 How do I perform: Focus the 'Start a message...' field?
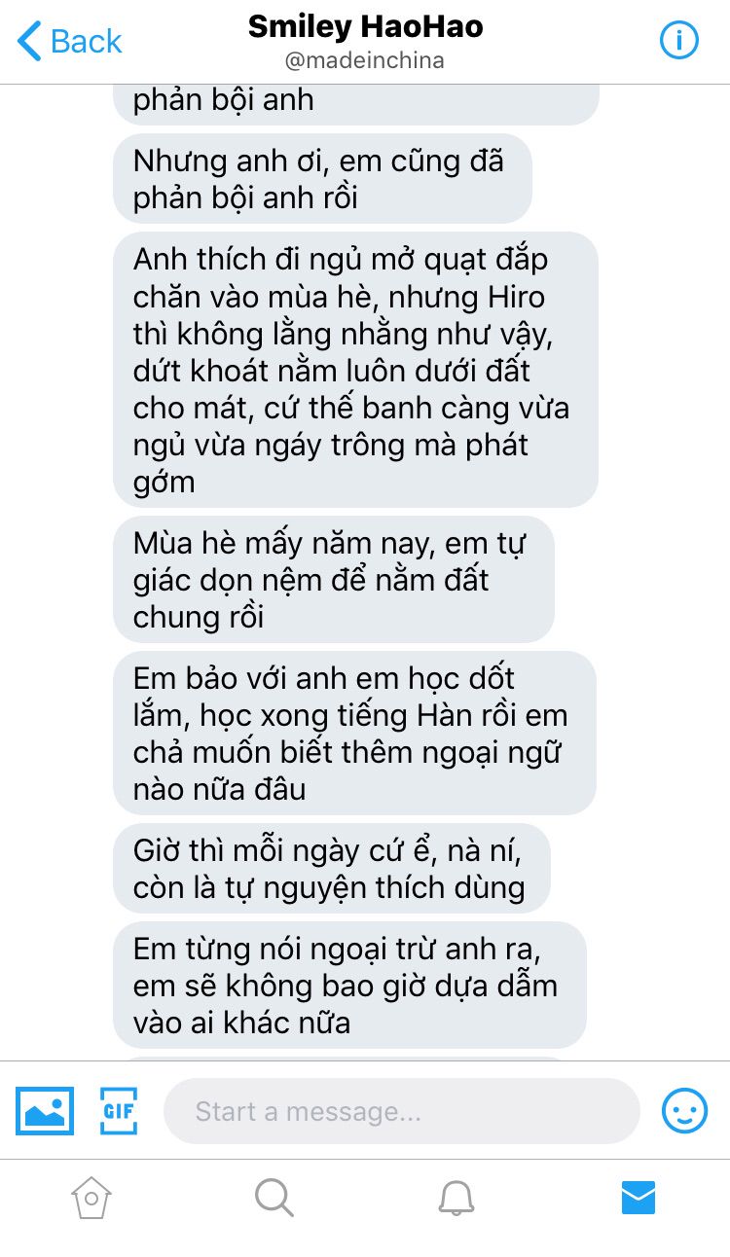401,1111
